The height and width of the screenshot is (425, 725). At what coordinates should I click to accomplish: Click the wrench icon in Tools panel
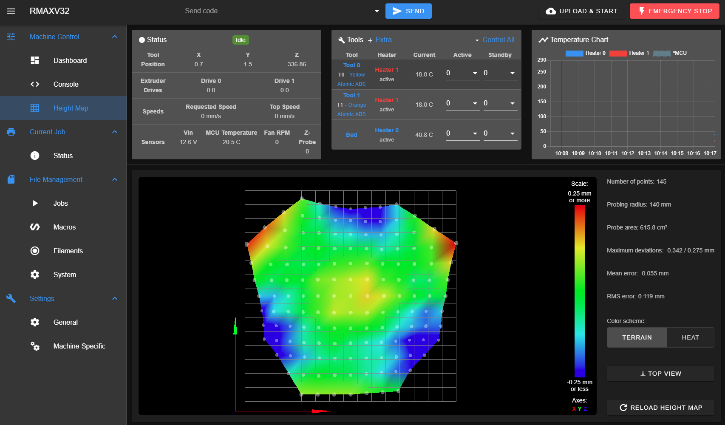pyautogui.click(x=342, y=40)
